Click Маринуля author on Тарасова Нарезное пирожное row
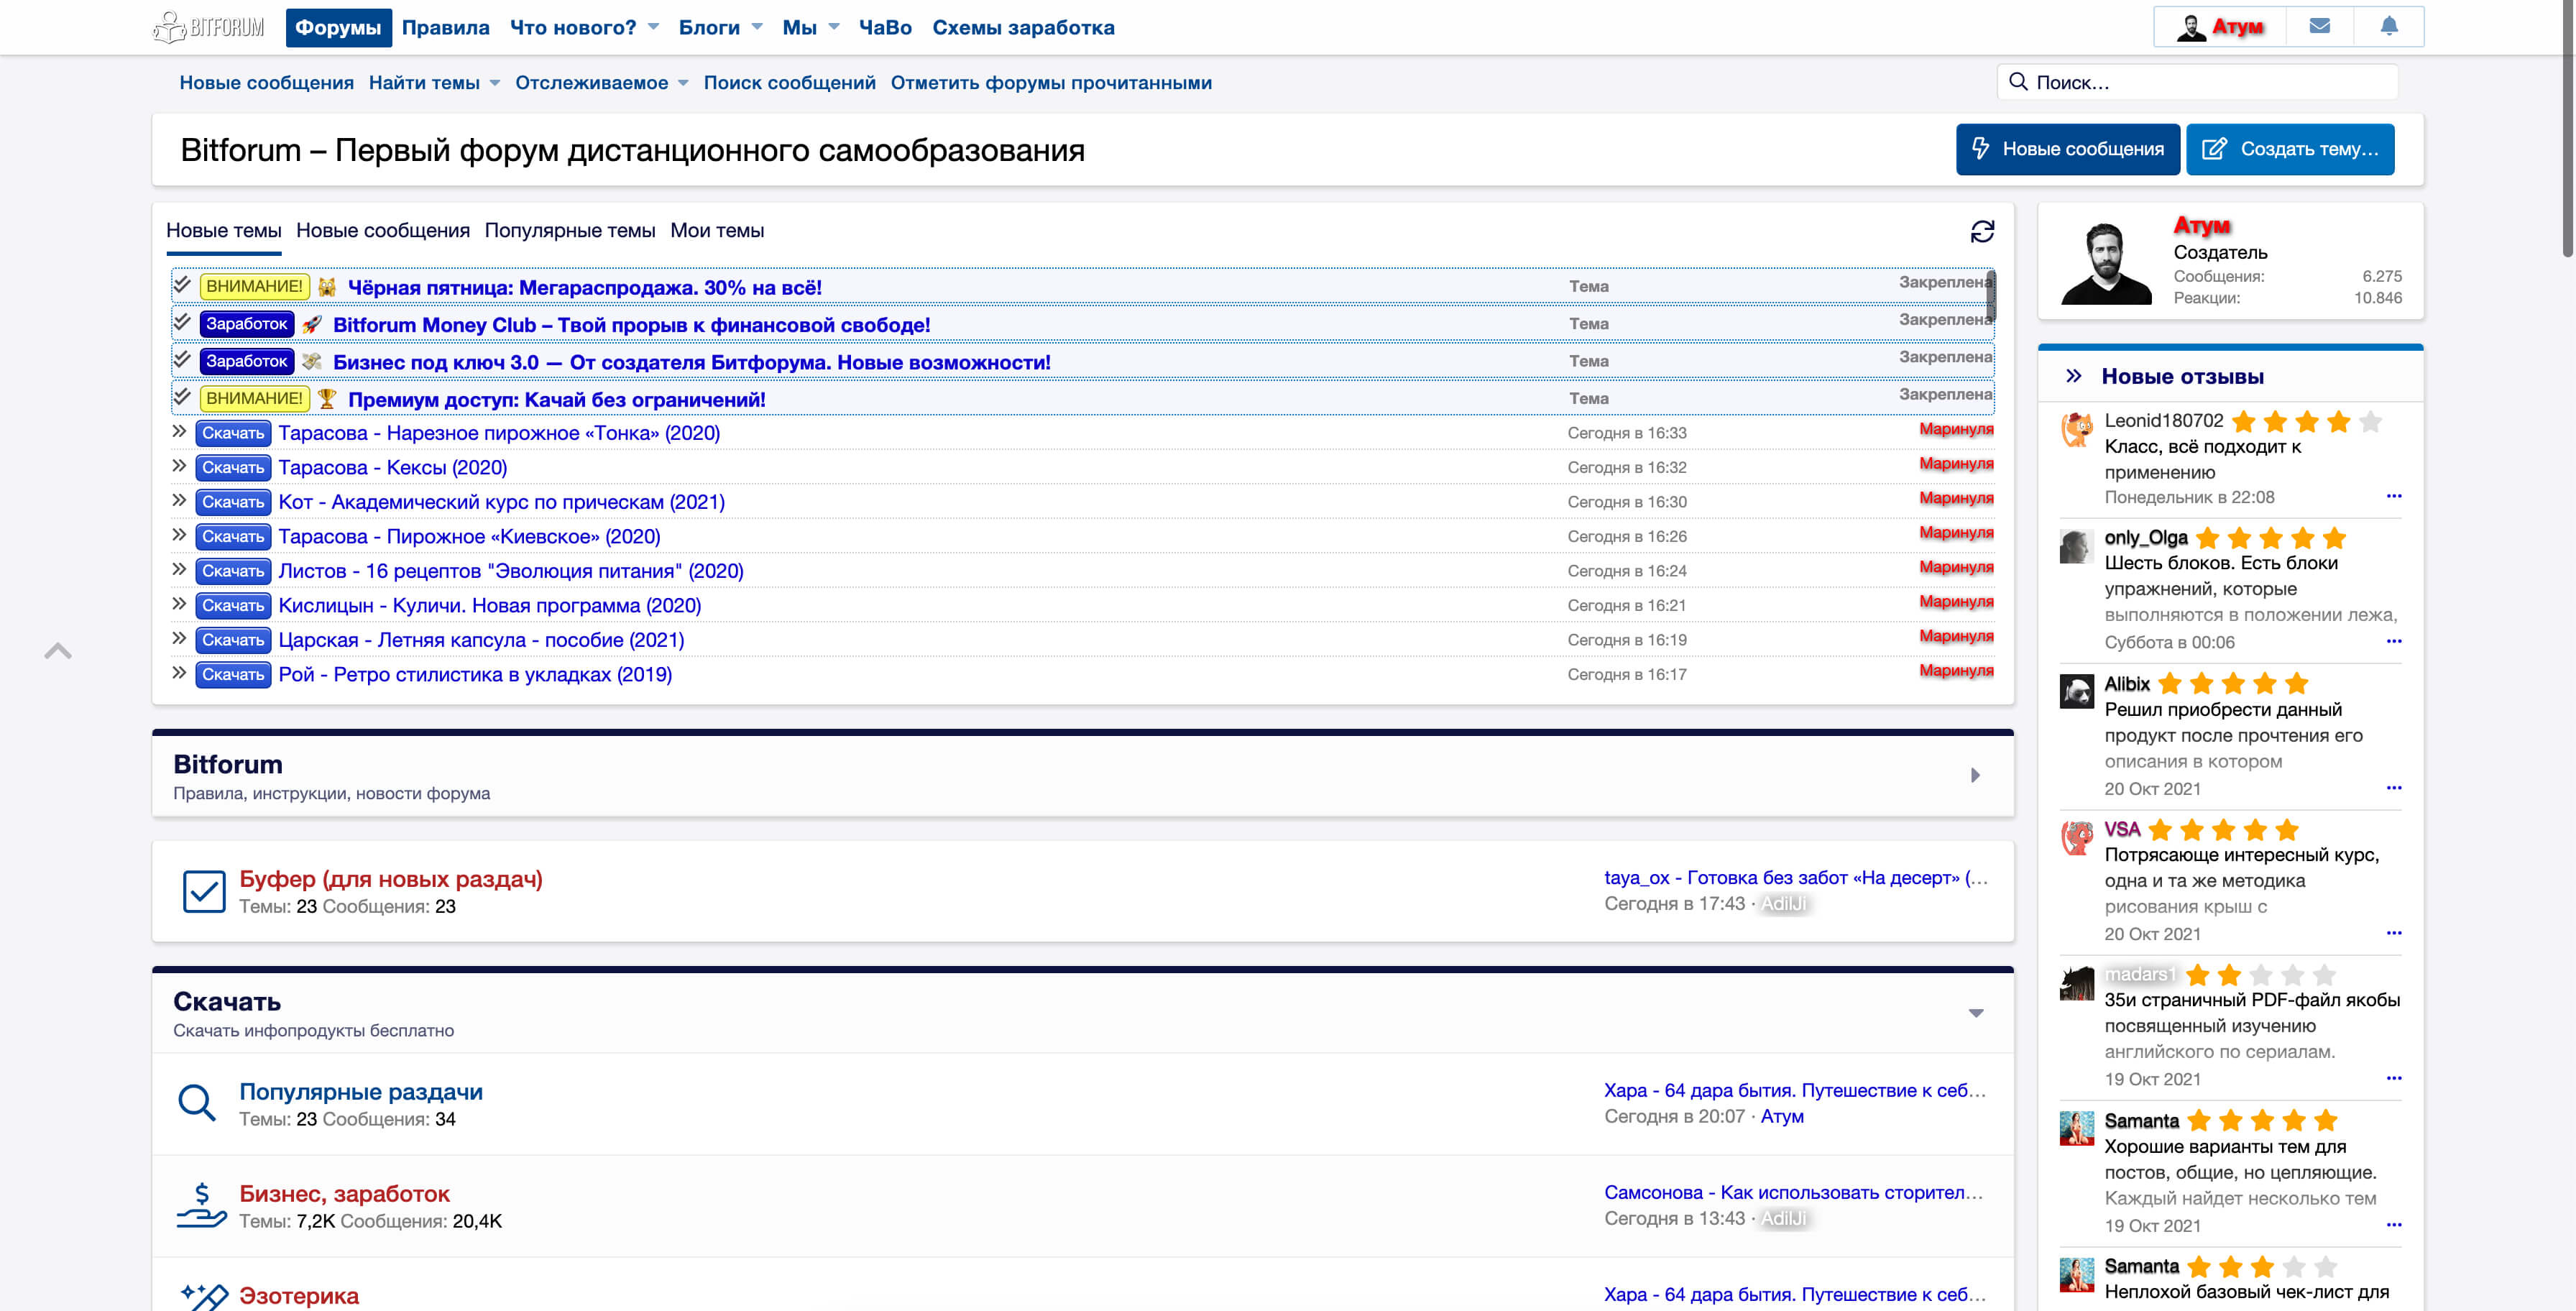 [1955, 429]
